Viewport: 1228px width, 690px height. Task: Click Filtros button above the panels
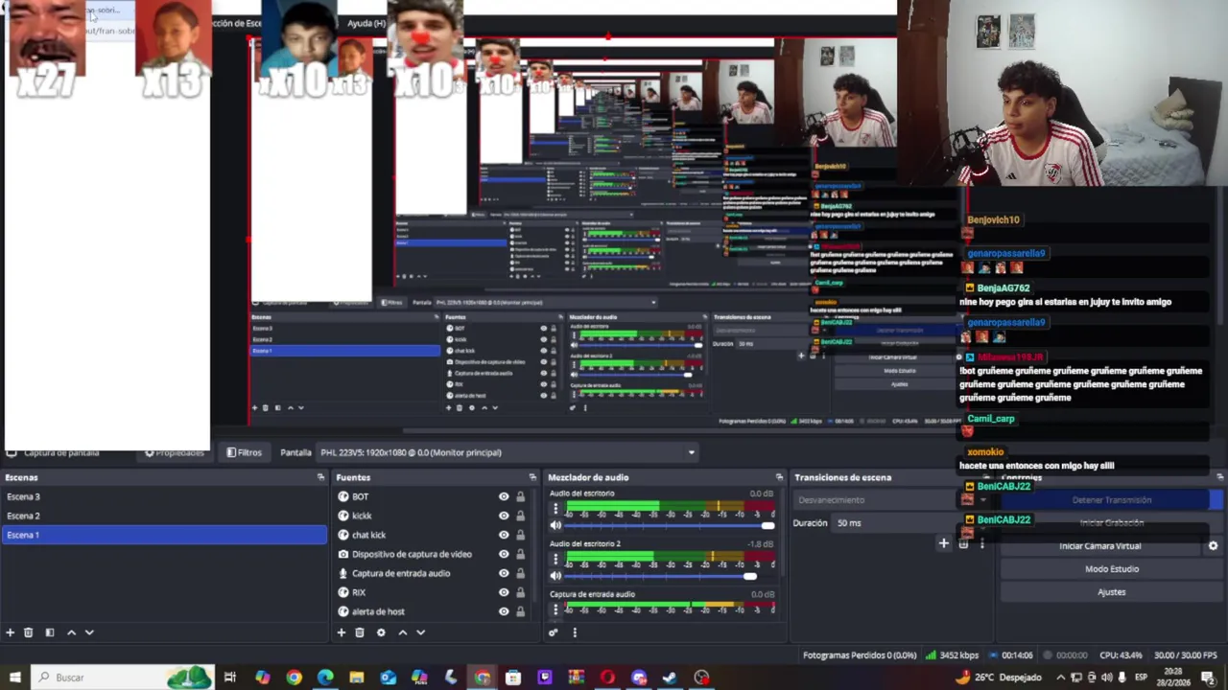click(244, 452)
